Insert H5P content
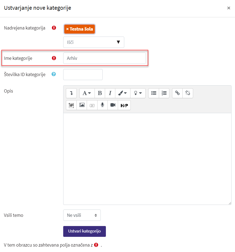This screenshot has width=235, height=252. pos(124,105)
